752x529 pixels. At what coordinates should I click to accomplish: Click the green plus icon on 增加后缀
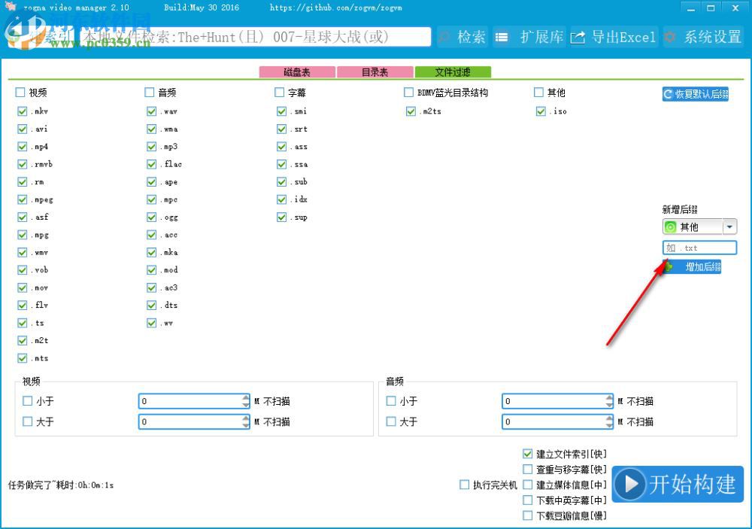[669, 266]
